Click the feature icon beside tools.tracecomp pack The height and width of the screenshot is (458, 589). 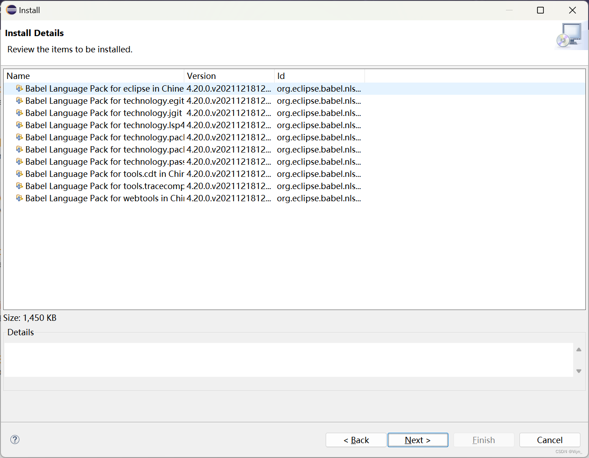pos(19,186)
